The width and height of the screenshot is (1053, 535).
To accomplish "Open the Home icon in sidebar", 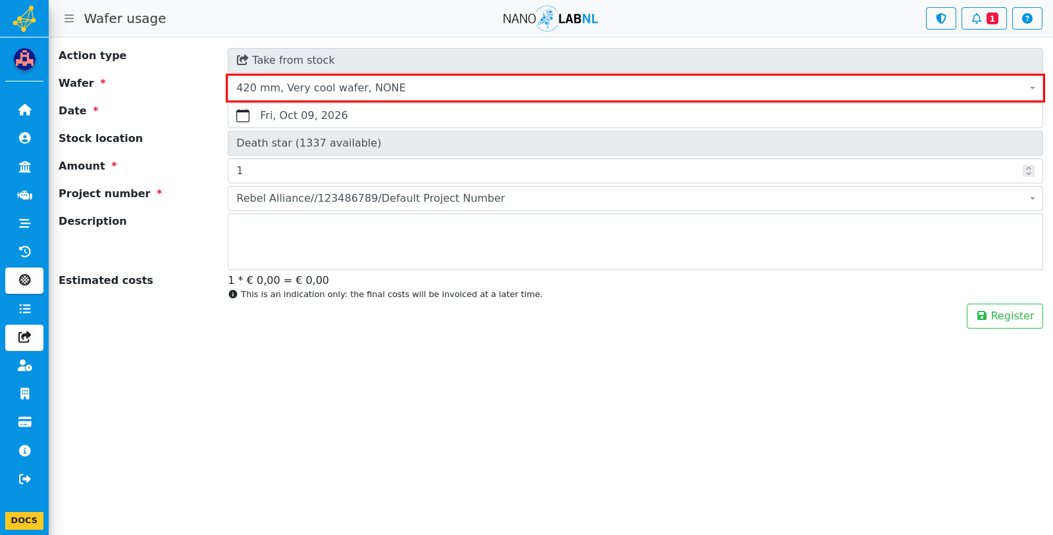I will (24, 110).
